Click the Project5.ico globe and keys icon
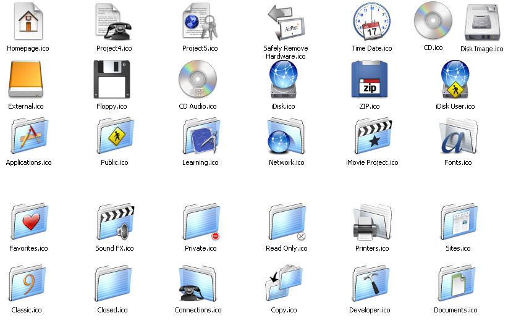The width and height of the screenshot is (516, 334). point(200,21)
